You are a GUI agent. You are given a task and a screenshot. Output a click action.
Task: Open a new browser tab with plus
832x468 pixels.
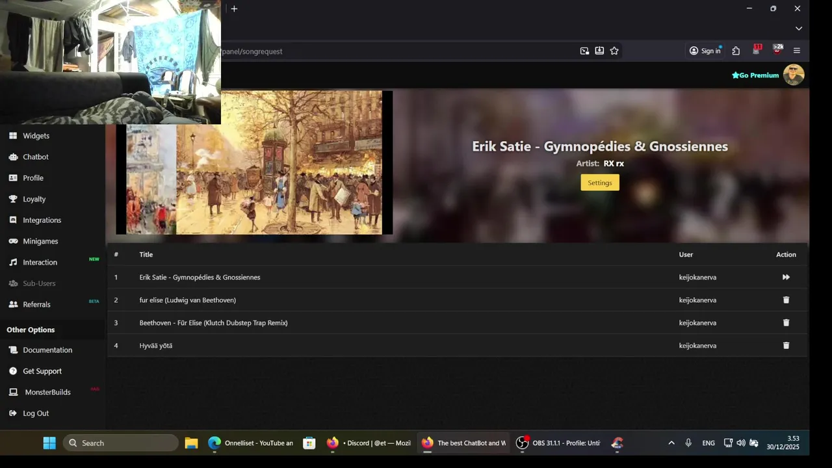[234, 8]
